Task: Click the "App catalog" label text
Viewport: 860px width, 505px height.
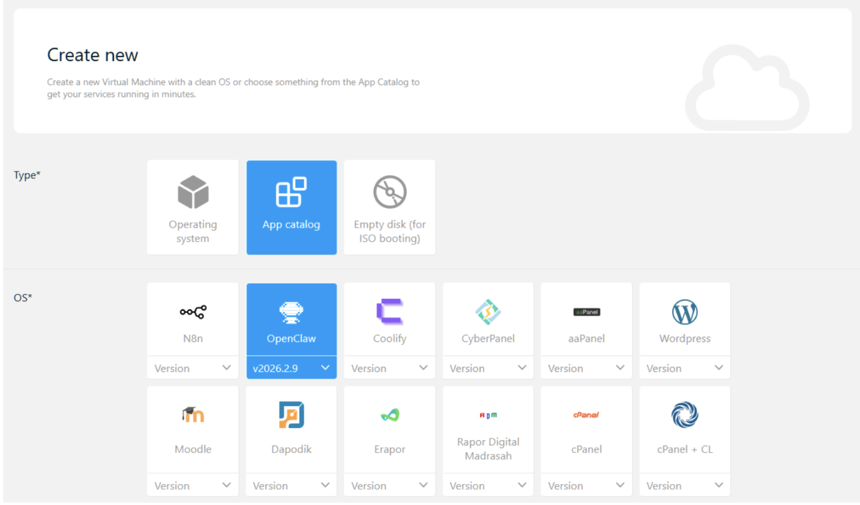Action: 291,225
